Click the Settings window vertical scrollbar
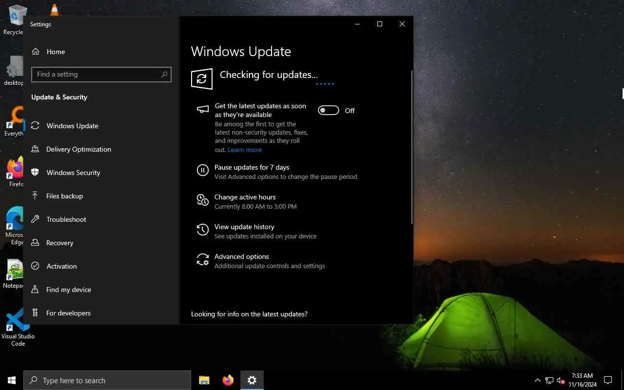 [411, 146]
